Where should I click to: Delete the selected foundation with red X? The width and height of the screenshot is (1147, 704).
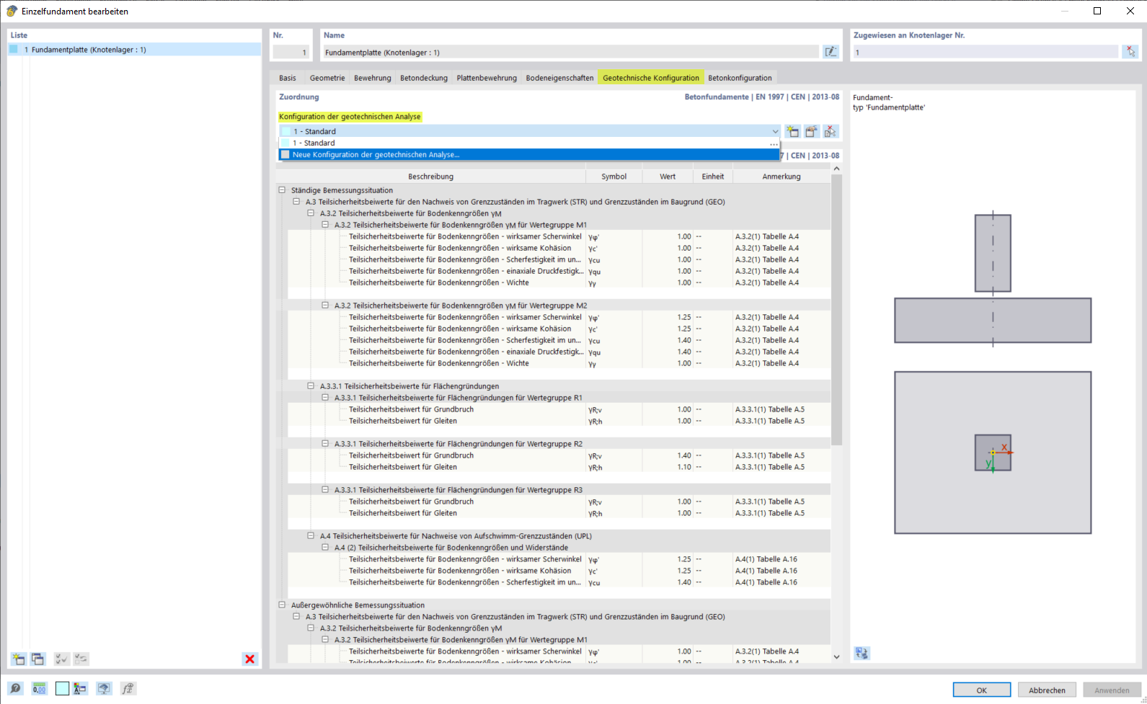click(x=249, y=659)
